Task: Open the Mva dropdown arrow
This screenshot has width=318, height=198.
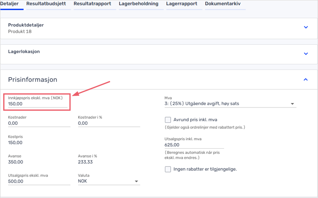Action: [292, 104]
